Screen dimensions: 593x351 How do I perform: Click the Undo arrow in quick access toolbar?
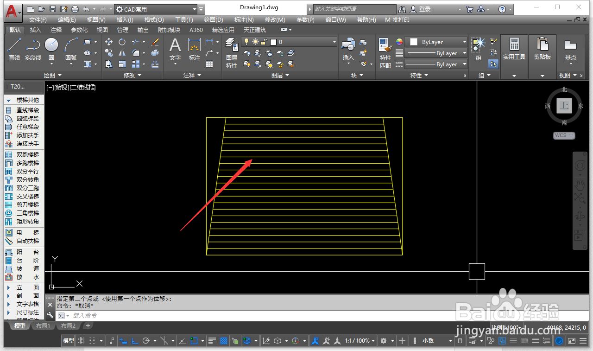click(86, 9)
